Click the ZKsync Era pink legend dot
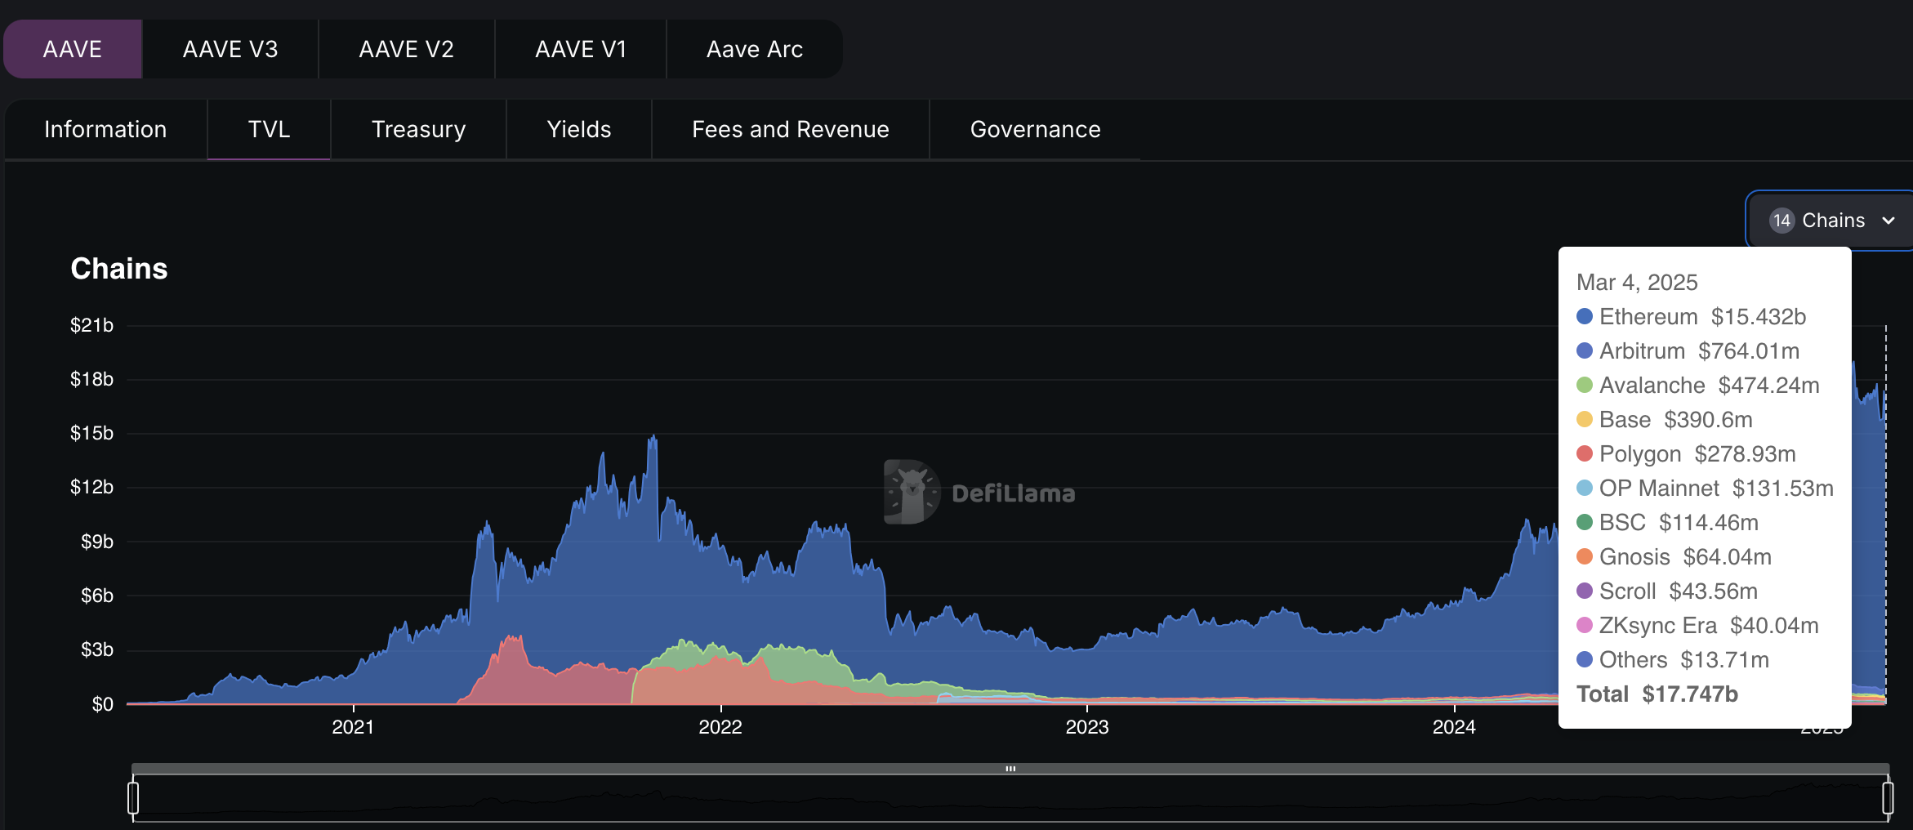 coord(1585,626)
